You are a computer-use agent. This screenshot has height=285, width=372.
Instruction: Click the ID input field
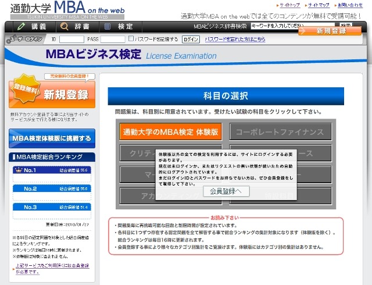click(x=72, y=40)
